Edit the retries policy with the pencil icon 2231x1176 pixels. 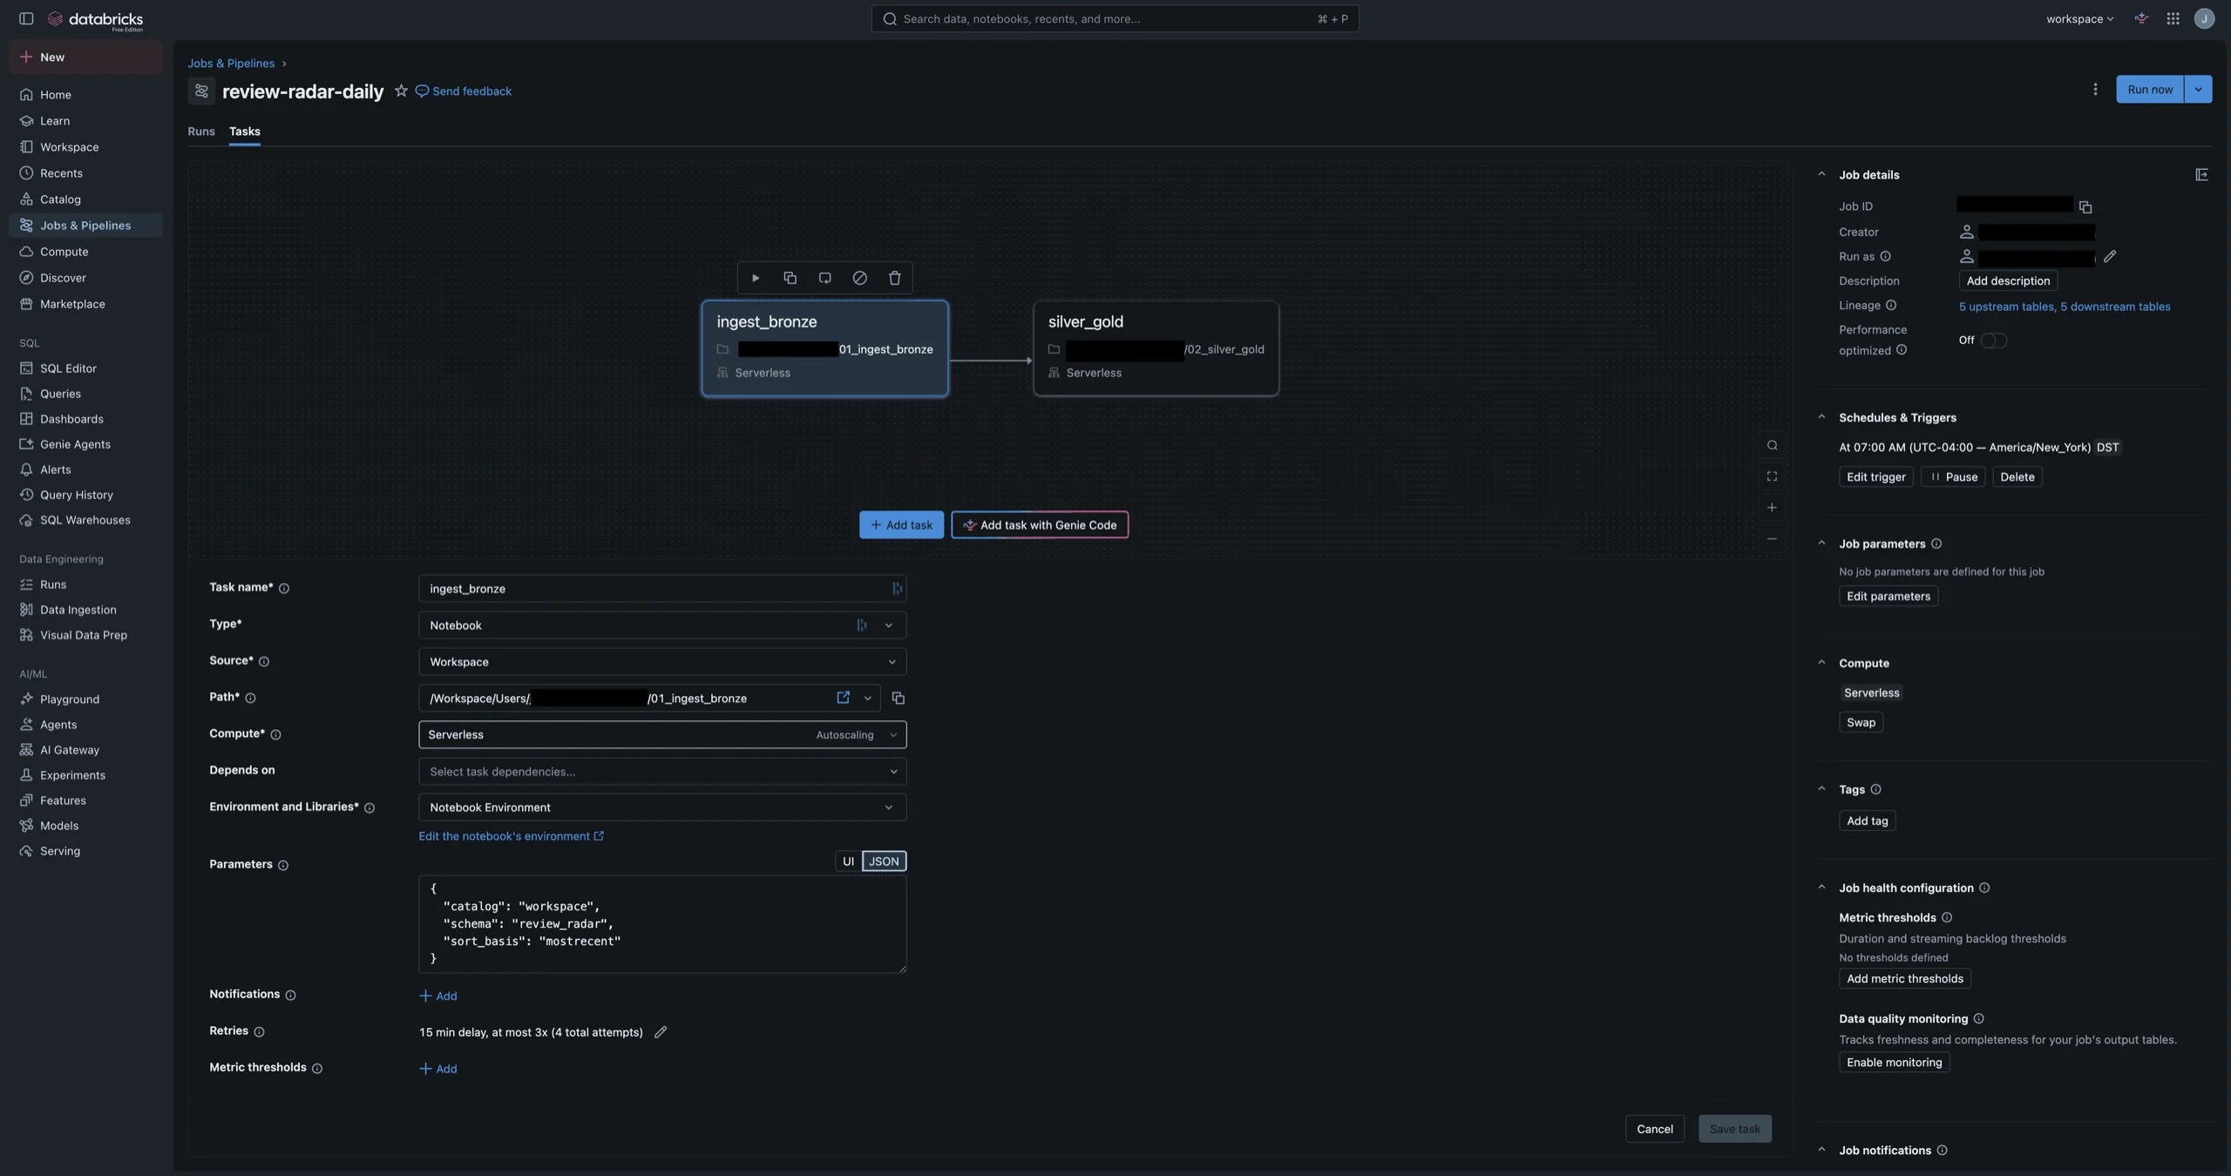coord(661,1032)
